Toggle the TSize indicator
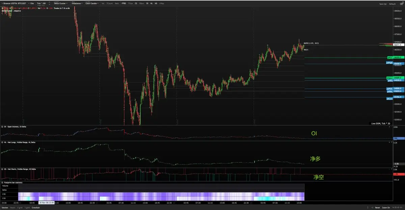Image resolution: width=405 pixels, height=210 pixels. pyautogui.click(x=130, y=3)
